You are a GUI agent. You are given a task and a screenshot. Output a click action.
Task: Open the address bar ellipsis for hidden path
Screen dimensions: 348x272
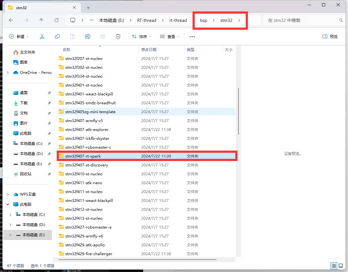click(x=92, y=20)
